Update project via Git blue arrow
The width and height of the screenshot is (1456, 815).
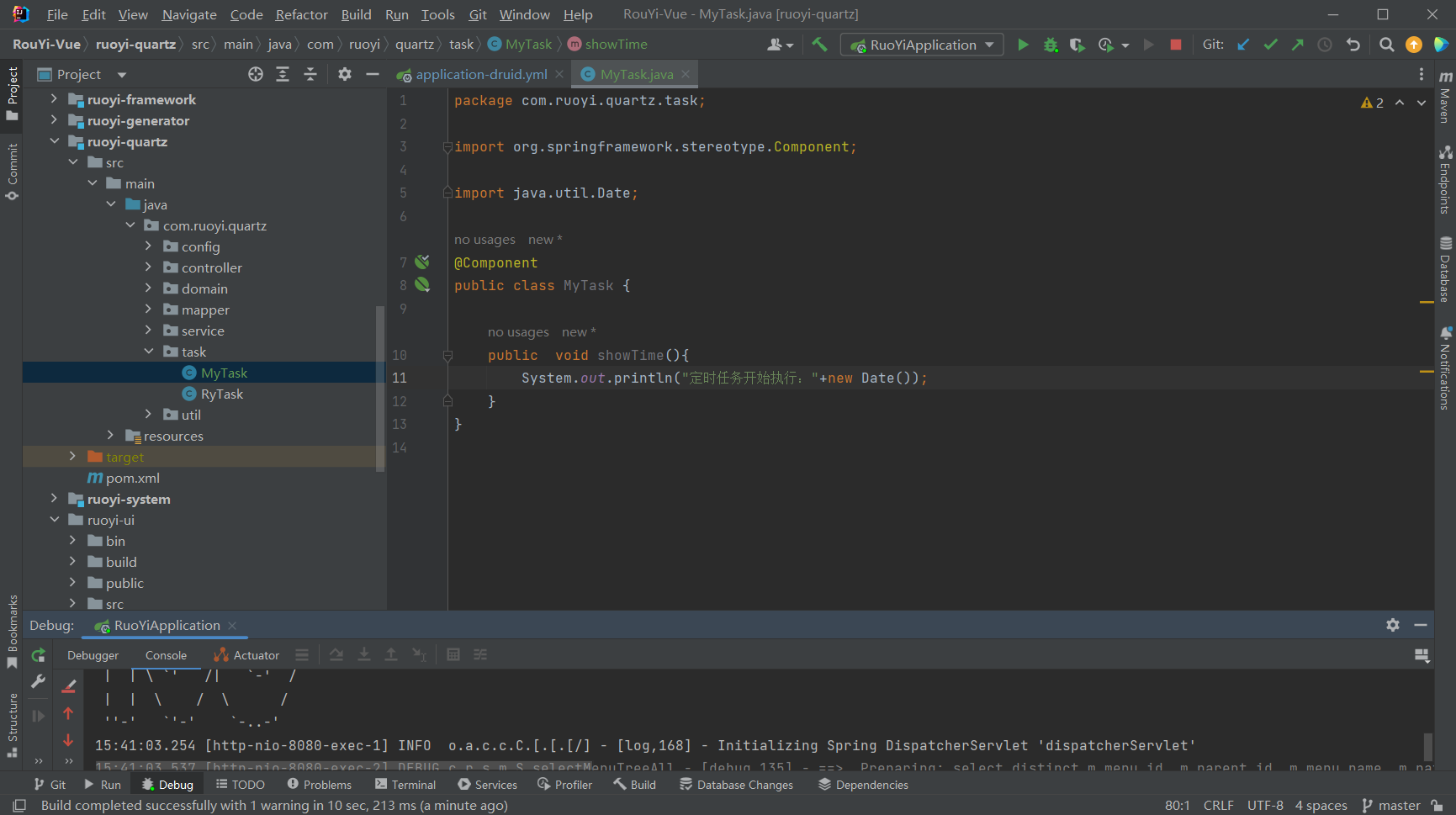tap(1243, 45)
